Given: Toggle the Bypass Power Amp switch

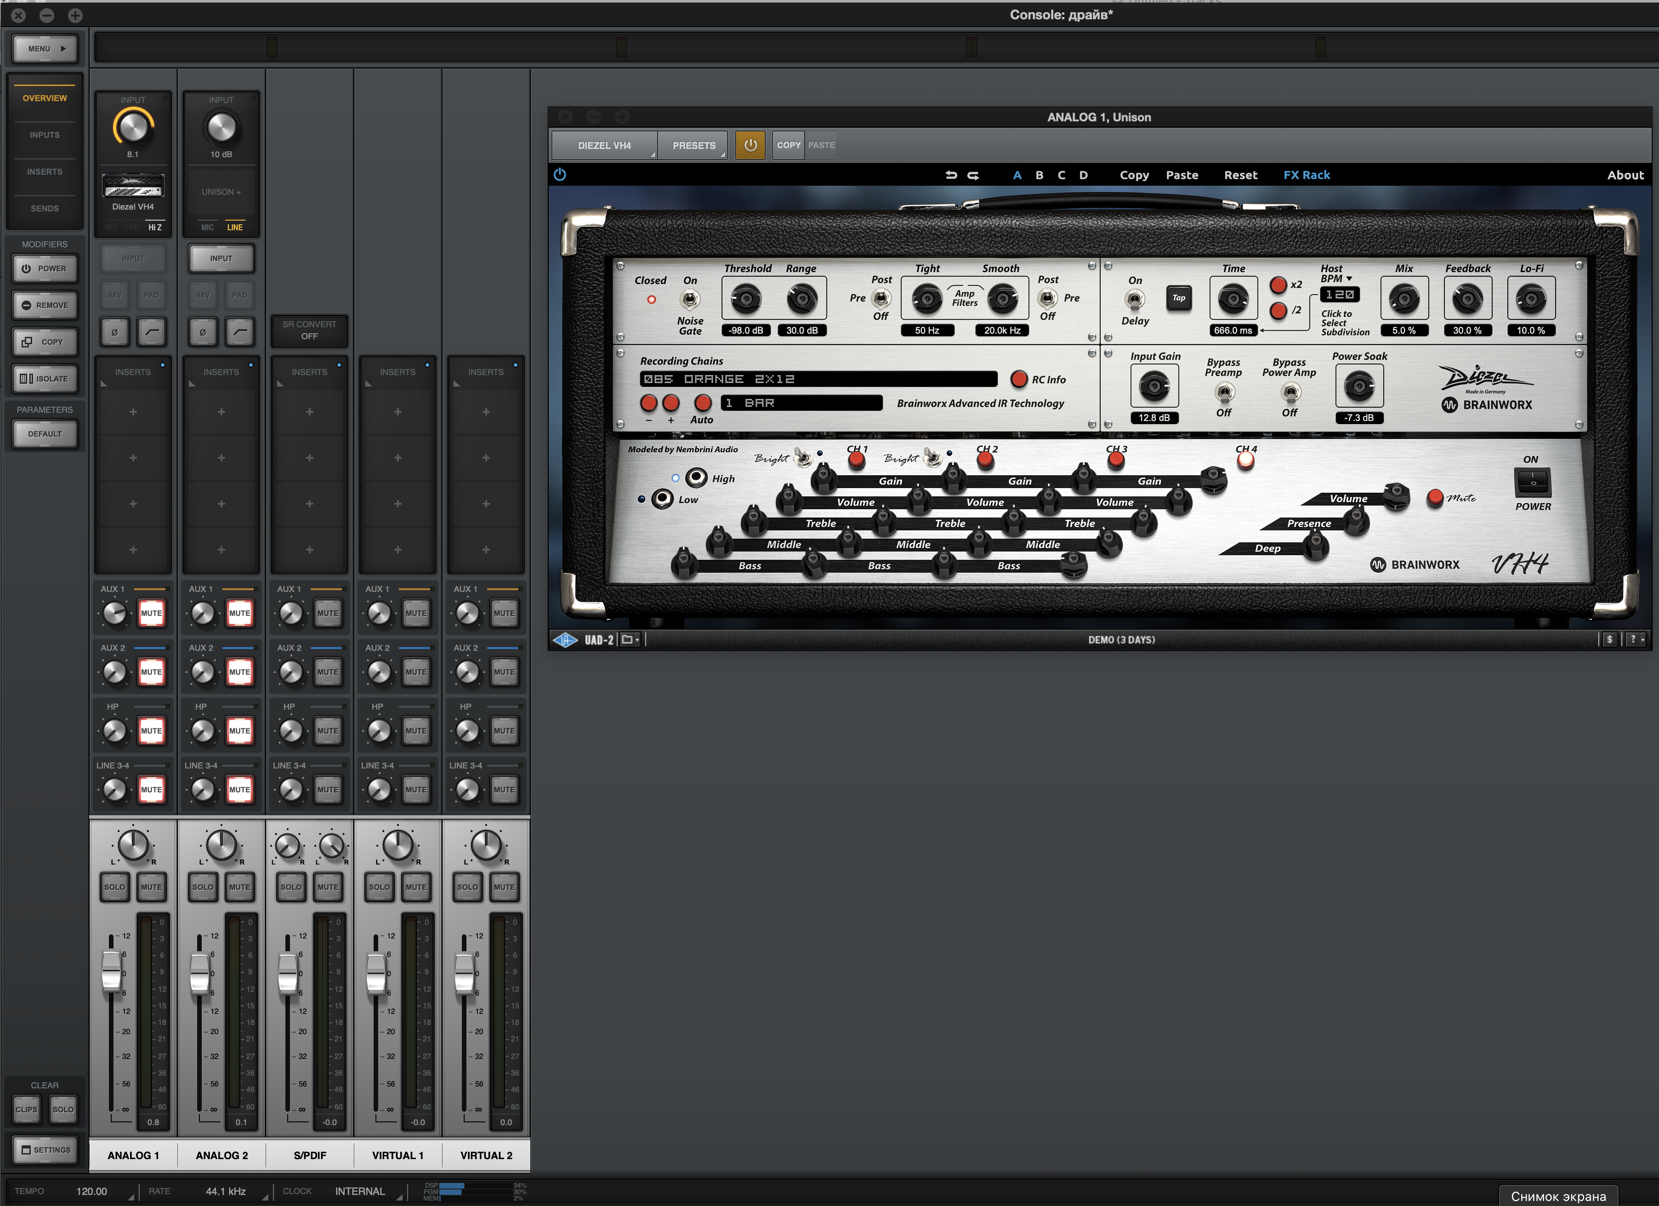Looking at the screenshot, I should click(x=1290, y=393).
